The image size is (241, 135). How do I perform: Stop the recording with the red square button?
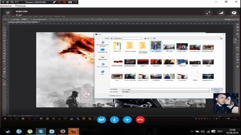(64, 2)
